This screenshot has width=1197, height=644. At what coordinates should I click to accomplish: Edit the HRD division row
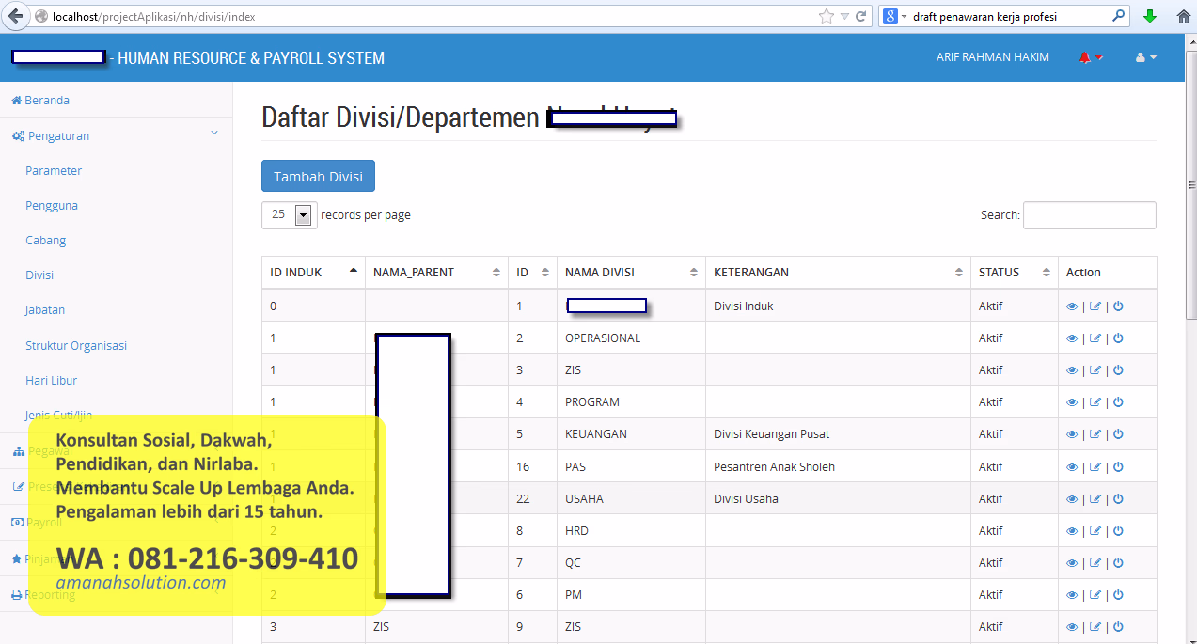1095,531
